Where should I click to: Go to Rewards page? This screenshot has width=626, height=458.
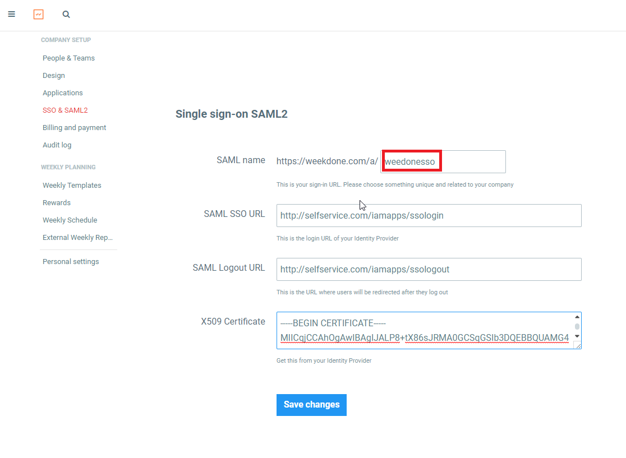tap(57, 203)
